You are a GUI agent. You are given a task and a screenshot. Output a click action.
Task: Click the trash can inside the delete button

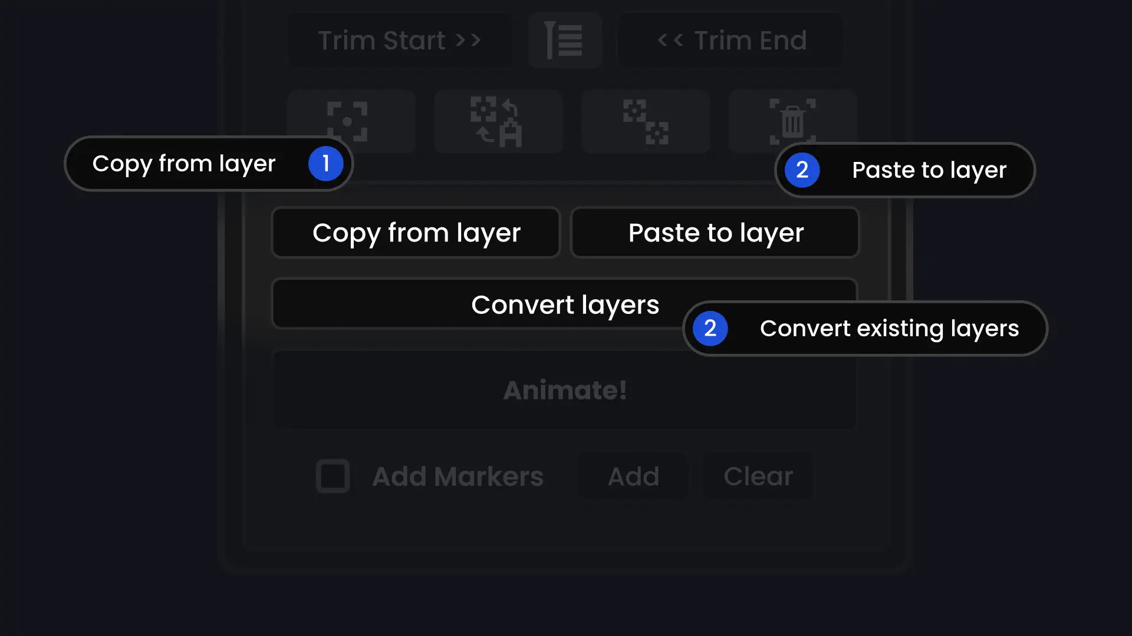coord(792,122)
